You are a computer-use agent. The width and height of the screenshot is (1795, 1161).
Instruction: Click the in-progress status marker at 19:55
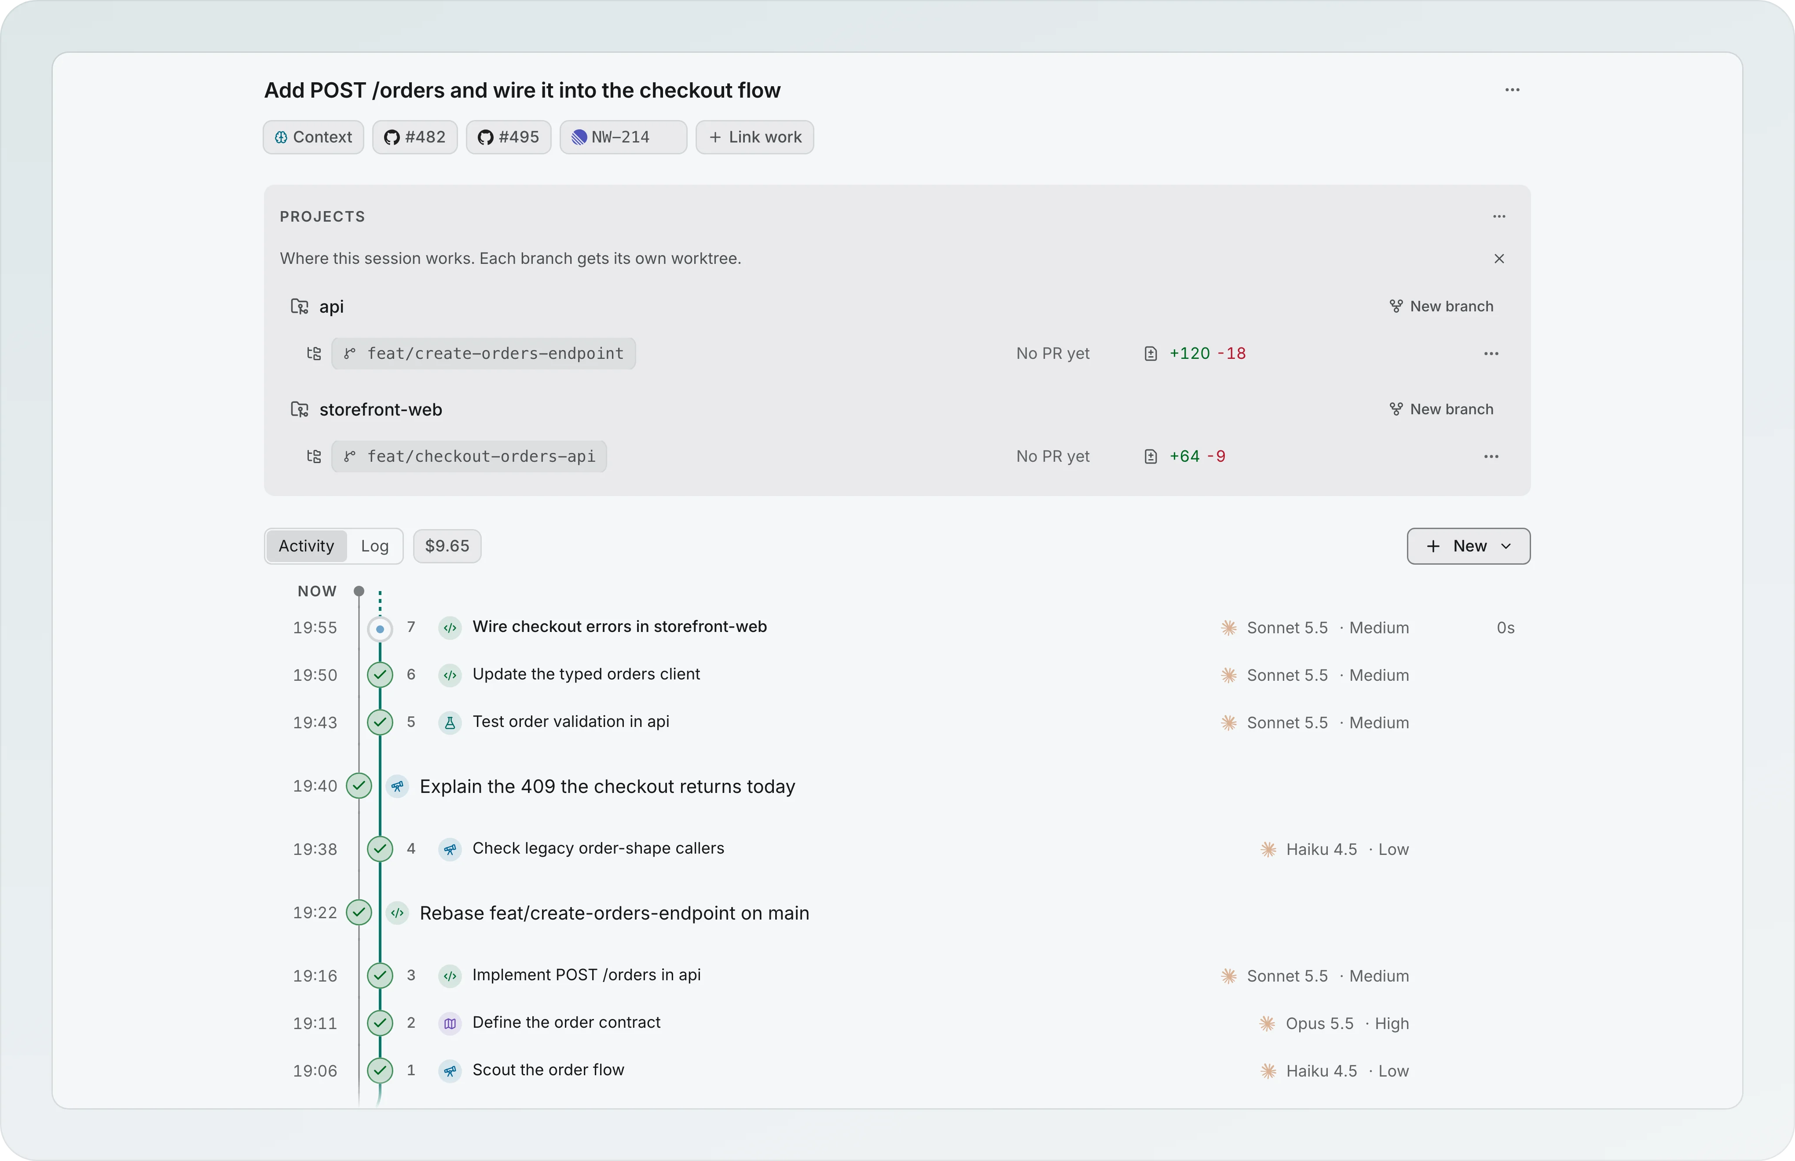(379, 629)
